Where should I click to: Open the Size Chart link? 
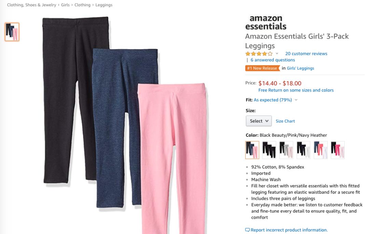[285, 121]
